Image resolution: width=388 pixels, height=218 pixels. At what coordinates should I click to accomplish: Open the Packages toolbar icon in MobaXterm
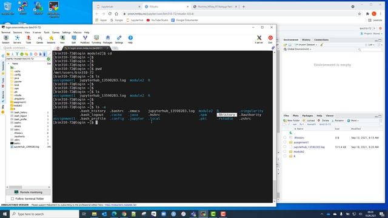[108, 39]
